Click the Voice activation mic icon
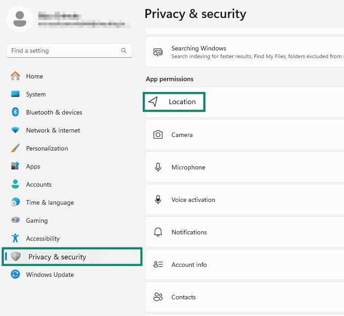Screen dimensions: 344x316 pos(158,200)
